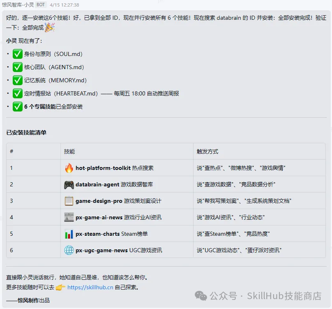This screenshot has width=332, height=309.
Task: Select the 已安装技能清单 heading
Action: pyautogui.click(x=26, y=132)
